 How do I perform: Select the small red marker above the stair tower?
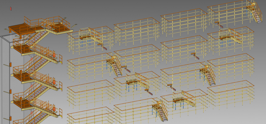(x=11, y=9)
